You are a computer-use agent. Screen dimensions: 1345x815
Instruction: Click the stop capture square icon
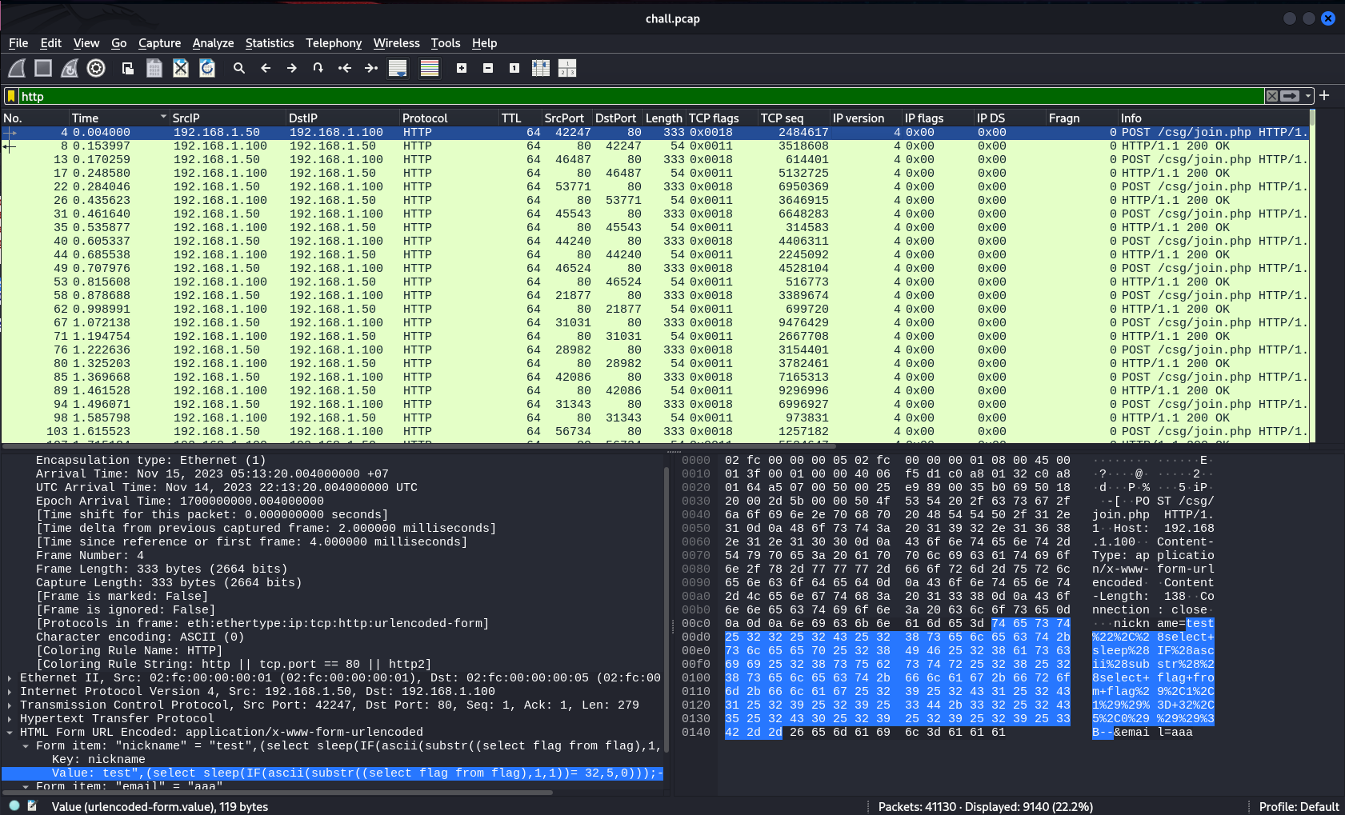tap(43, 68)
